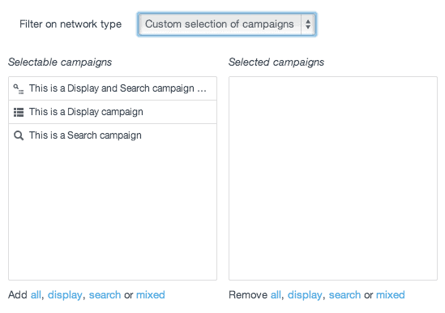Screen dimensions: 445x313
Task: Select 'This is a Search campaign' row
Action: coord(113,135)
